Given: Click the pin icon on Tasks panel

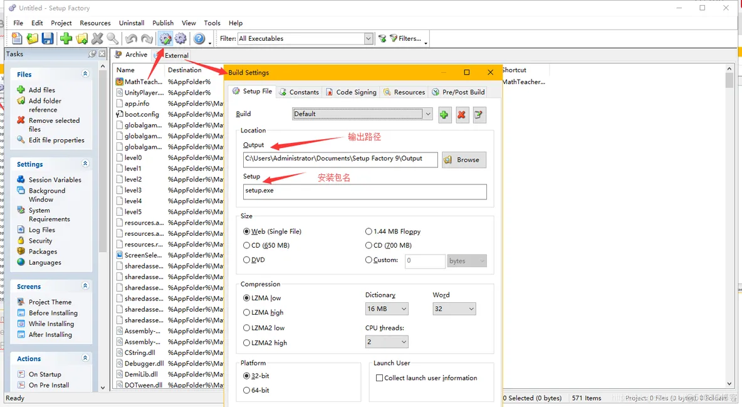Looking at the screenshot, I should (x=92, y=54).
